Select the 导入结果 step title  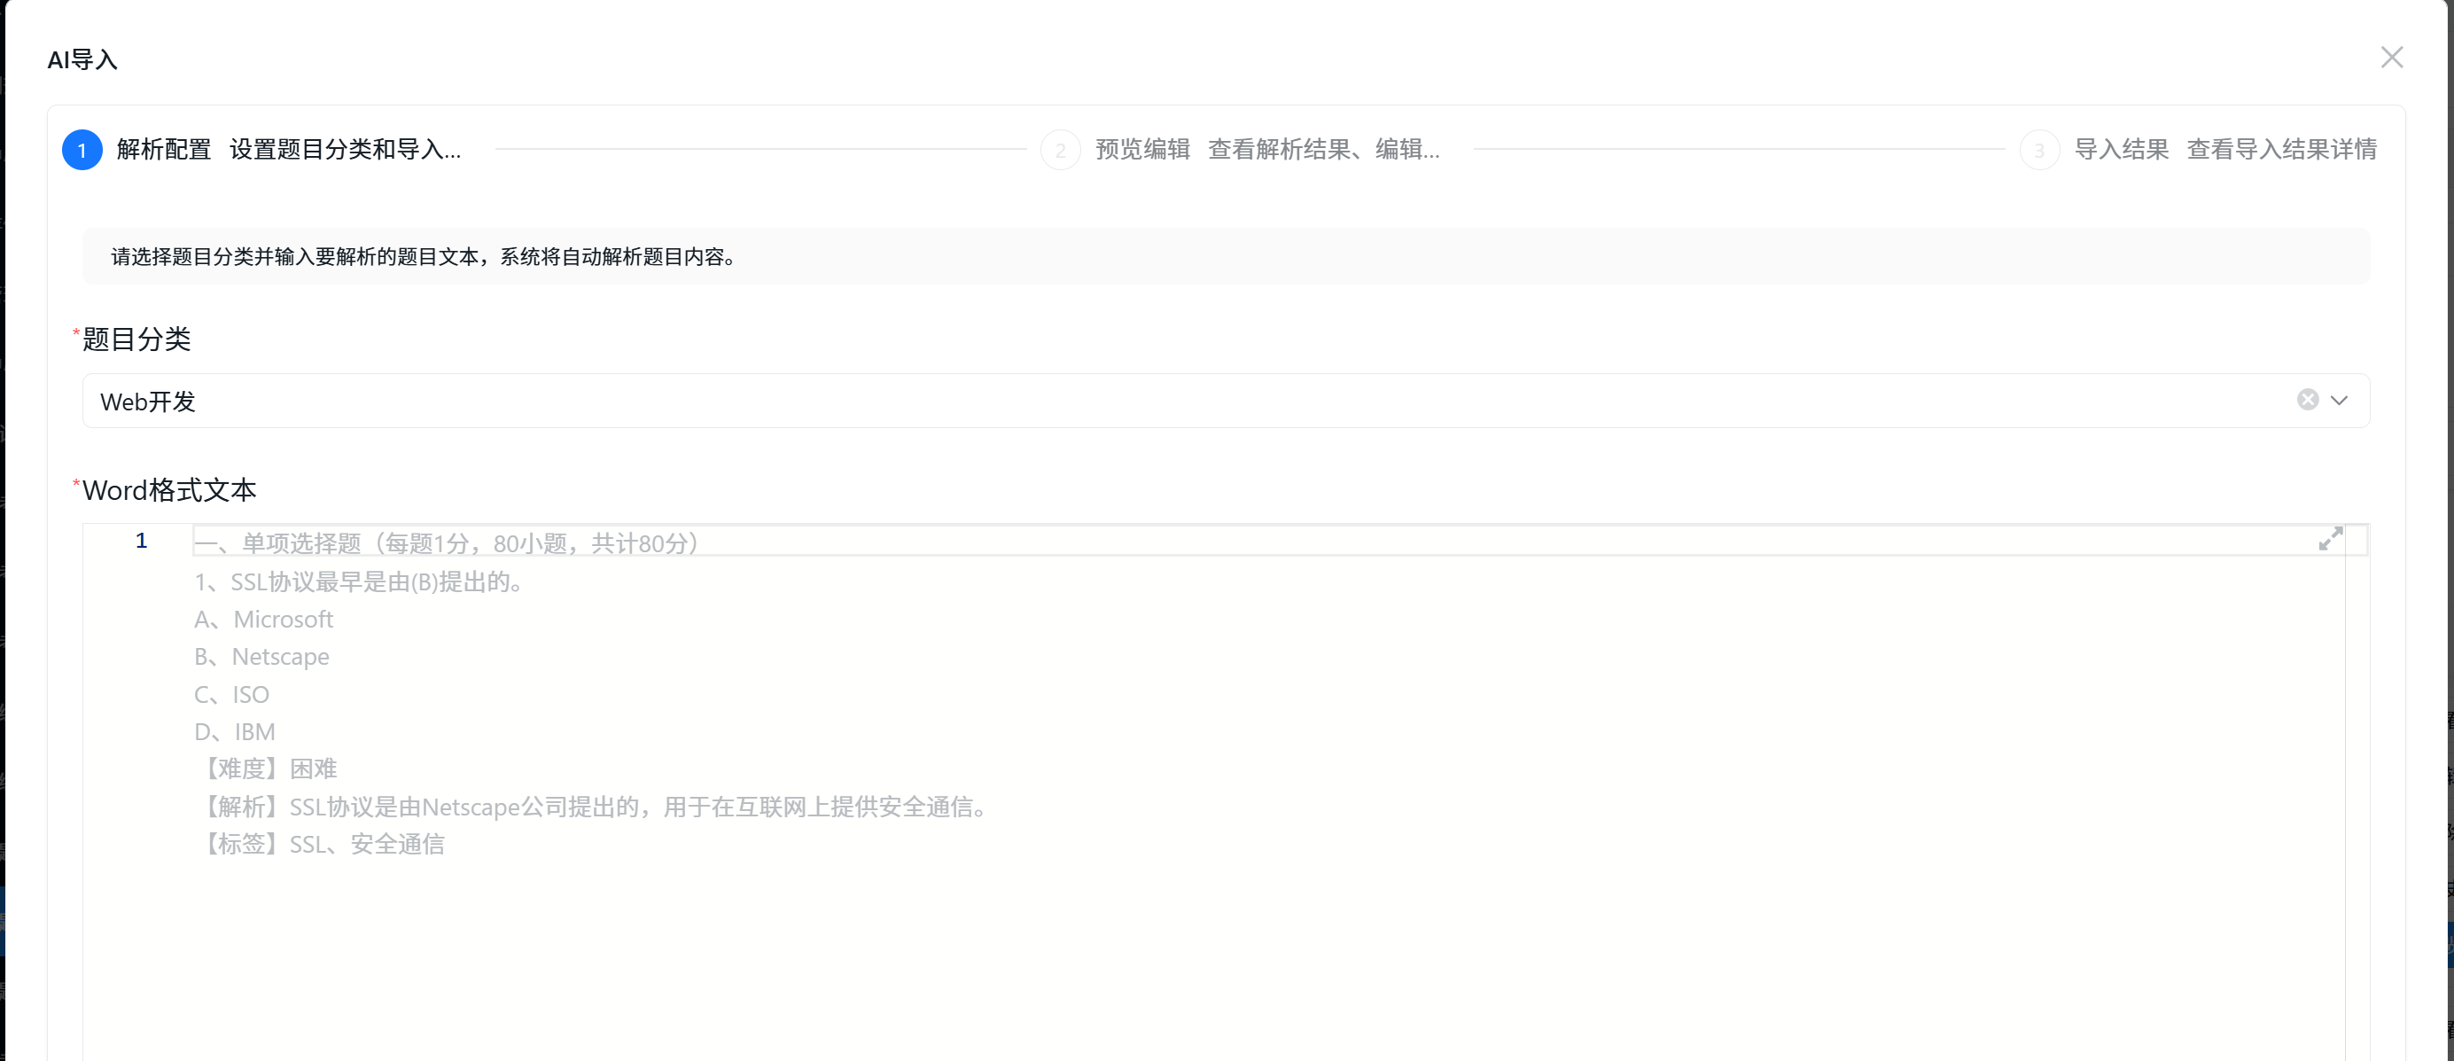pos(2121,150)
